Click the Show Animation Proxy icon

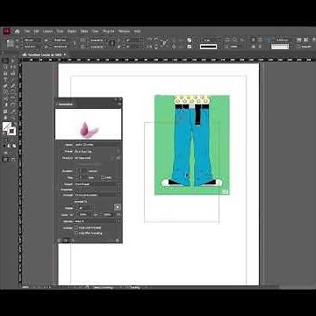66,241
